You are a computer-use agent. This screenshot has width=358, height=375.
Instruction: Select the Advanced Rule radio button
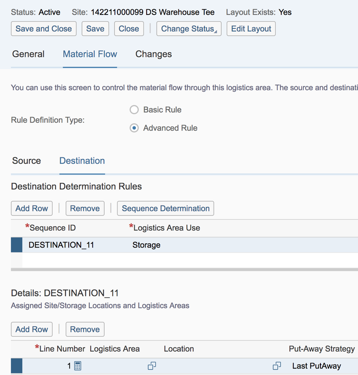click(x=134, y=128)
